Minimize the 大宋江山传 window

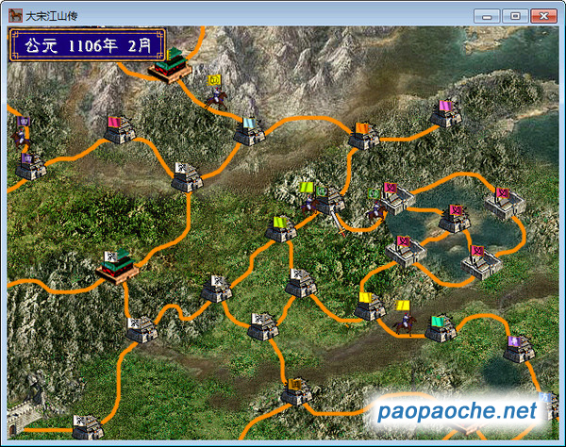[x=487, y=16]
